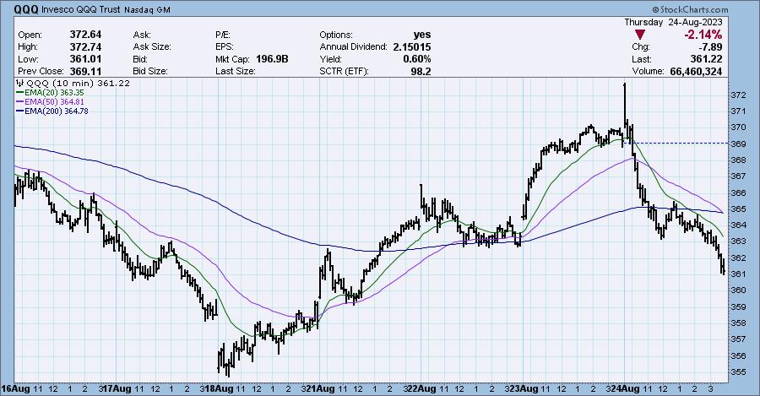Click the 21Aug date axis label
The width and height of the screenshot is (760, 396).
click(319, 388)
